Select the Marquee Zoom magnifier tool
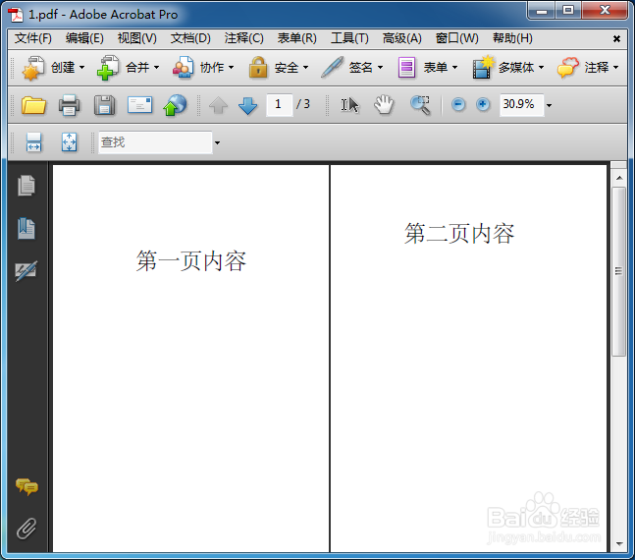 coord(420,105)
